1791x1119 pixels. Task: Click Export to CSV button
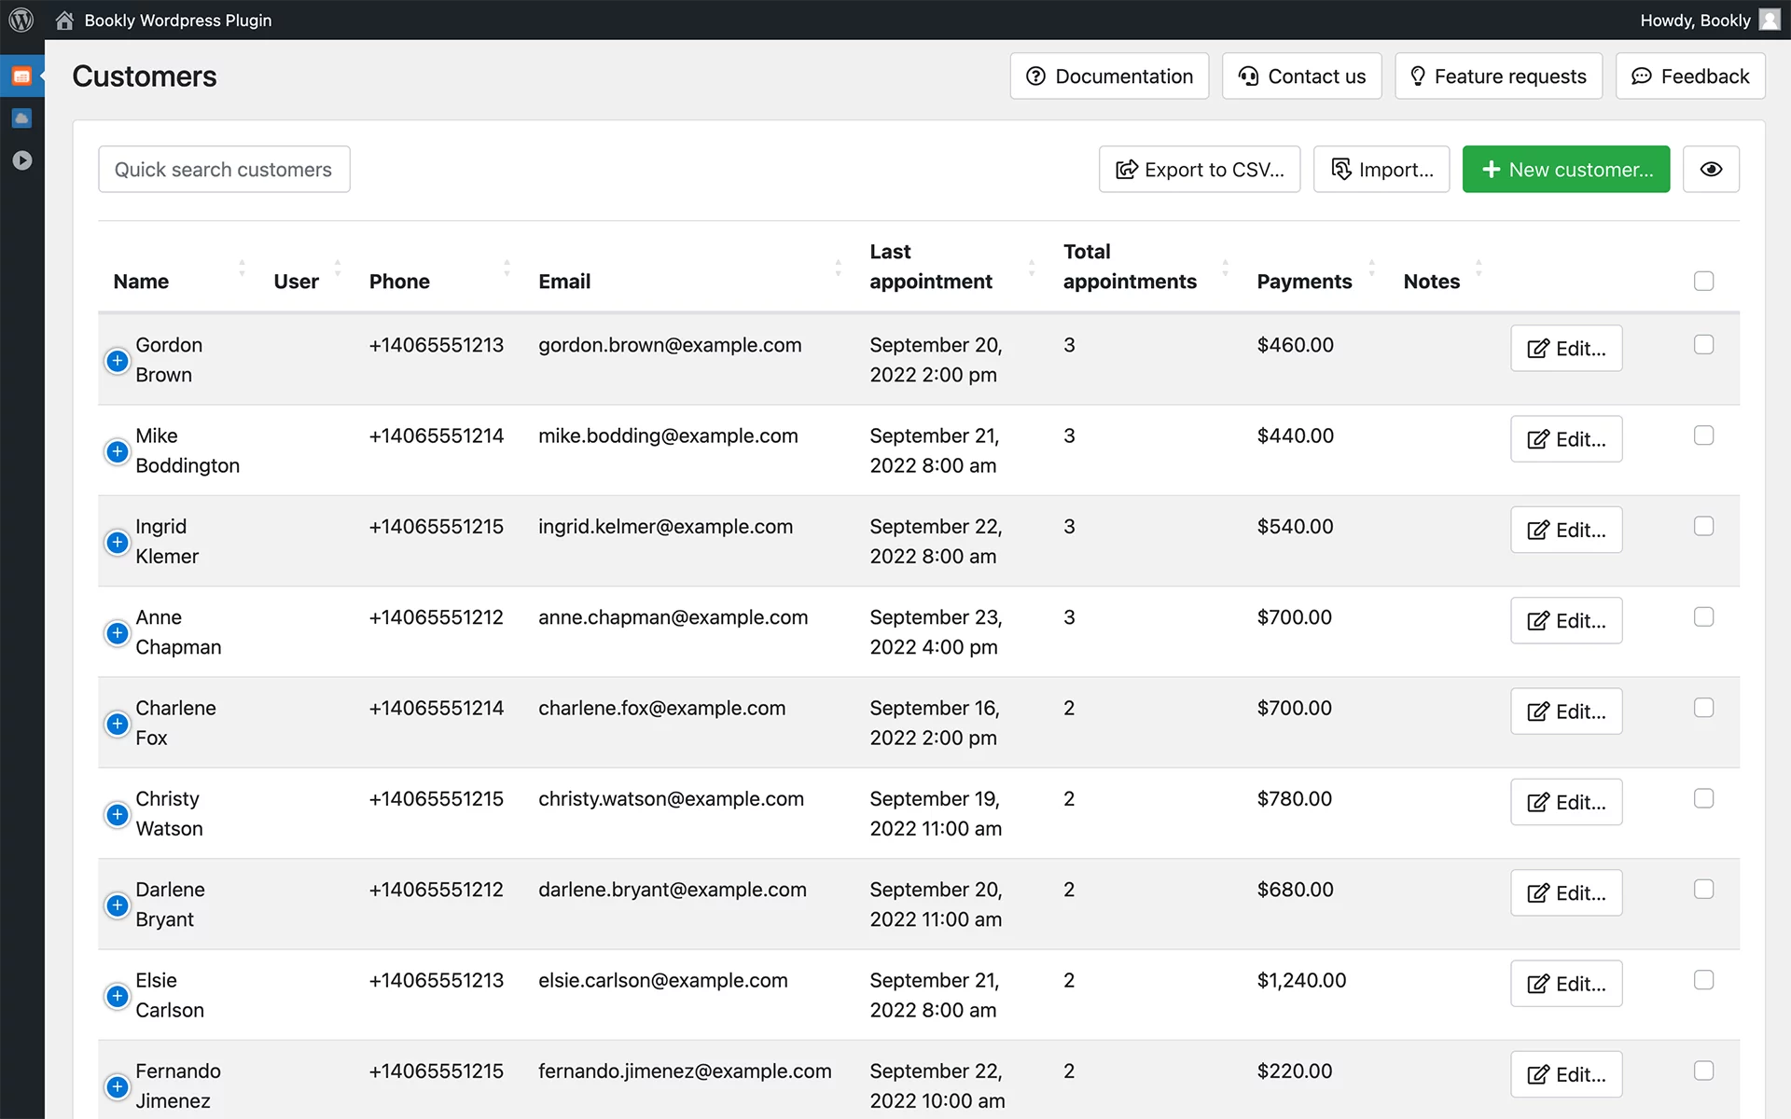[x=1200, y=169]
